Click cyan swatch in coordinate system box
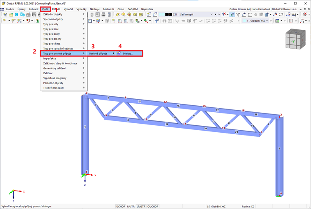 tap(245, 20)
